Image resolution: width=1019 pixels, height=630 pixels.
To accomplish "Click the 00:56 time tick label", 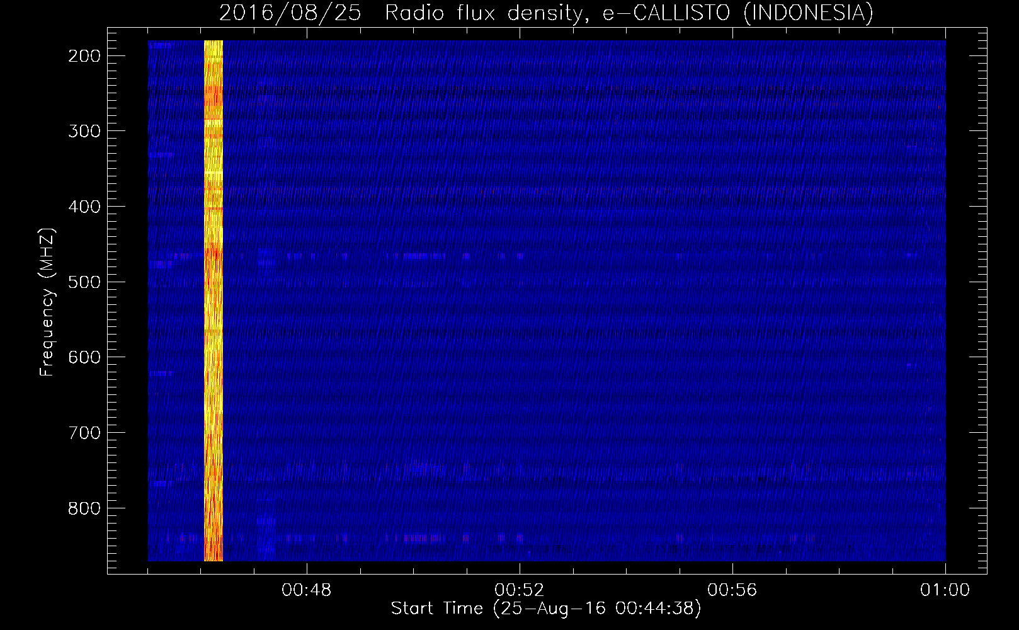I will tap(732, 590).
